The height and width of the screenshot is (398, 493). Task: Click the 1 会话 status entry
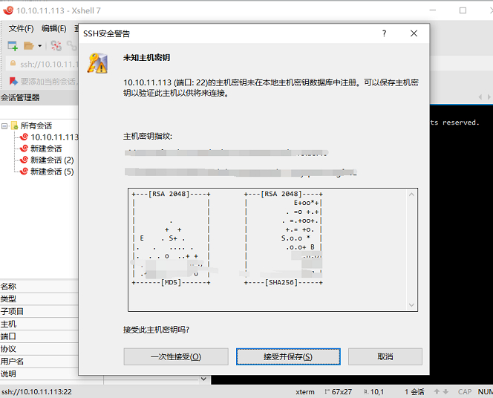pyautogui.click(x=414, y=392)
